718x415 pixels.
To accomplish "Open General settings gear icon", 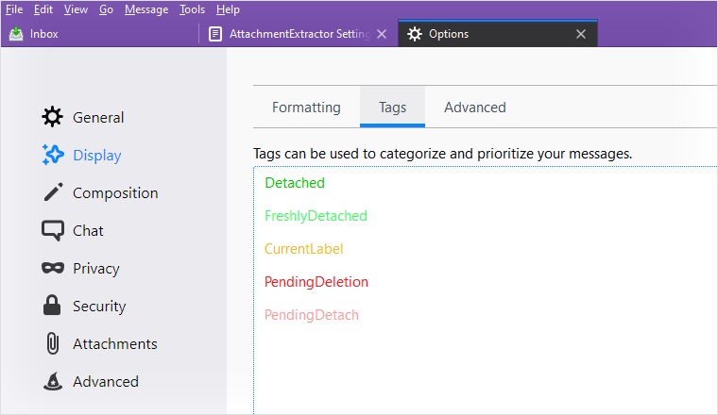I will coord(53,117).
